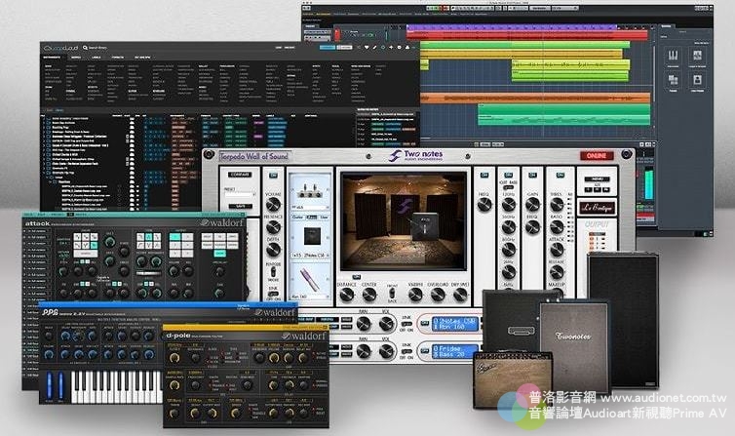
Task: Click the compressor RATIO knob in Torpedo
Action: tap(557, 227)
